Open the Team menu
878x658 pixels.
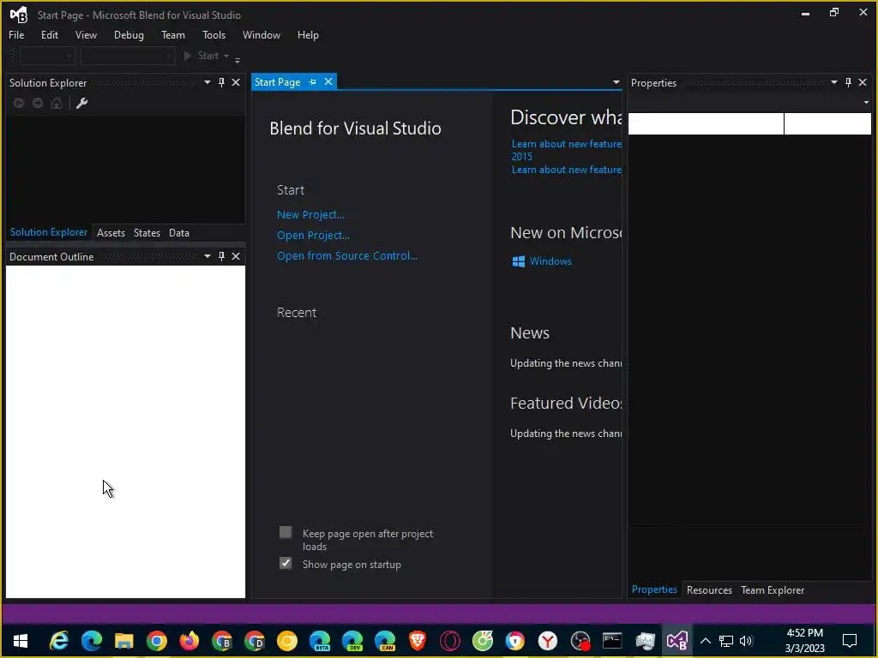click(x=173, y=34)
